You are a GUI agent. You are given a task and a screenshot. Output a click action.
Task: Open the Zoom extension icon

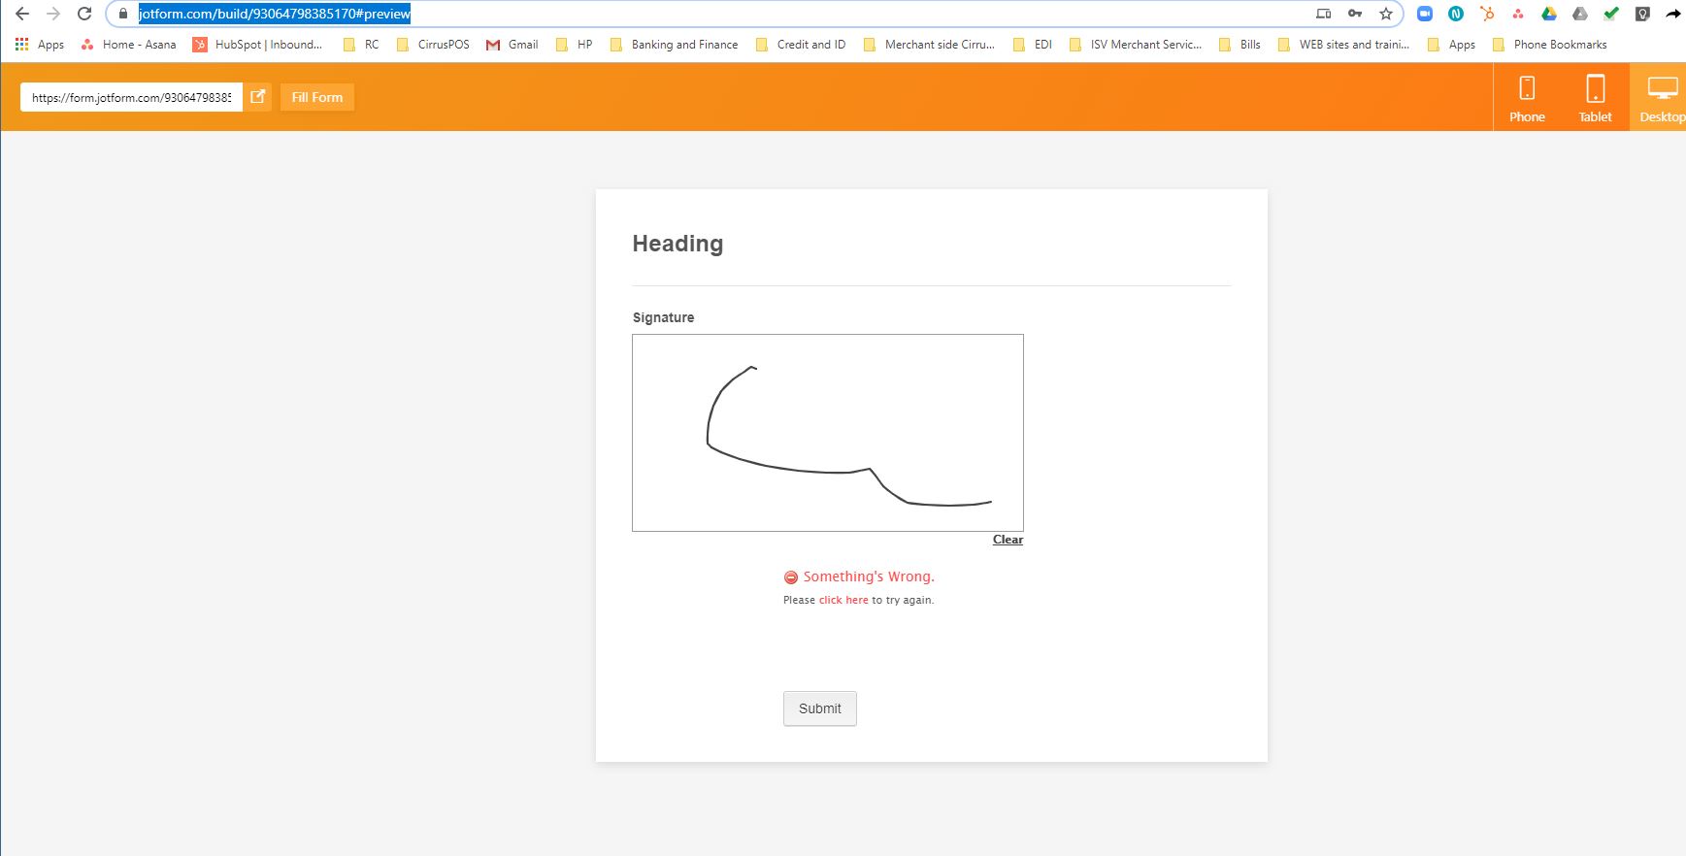[x=1425, y=14]
